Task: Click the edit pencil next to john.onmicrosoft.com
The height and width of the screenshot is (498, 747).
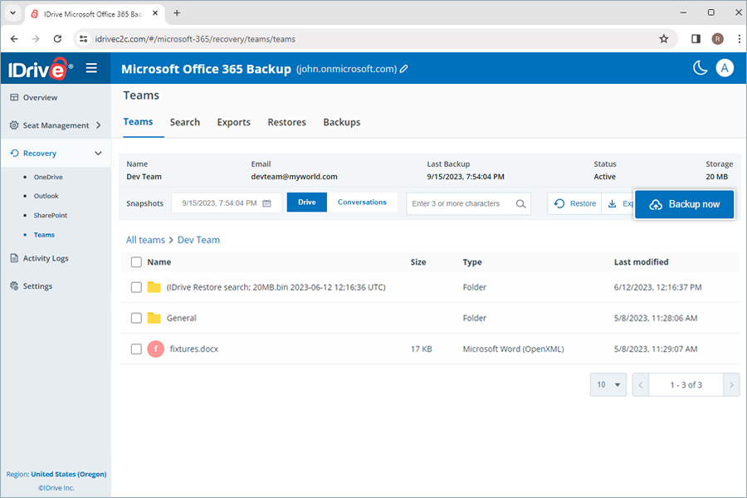Action: (x=404, y=69)
